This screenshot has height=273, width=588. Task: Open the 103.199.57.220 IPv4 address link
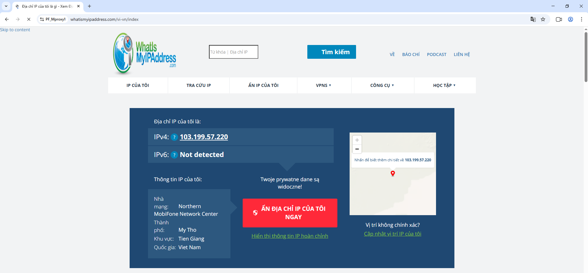pos(204,137)
